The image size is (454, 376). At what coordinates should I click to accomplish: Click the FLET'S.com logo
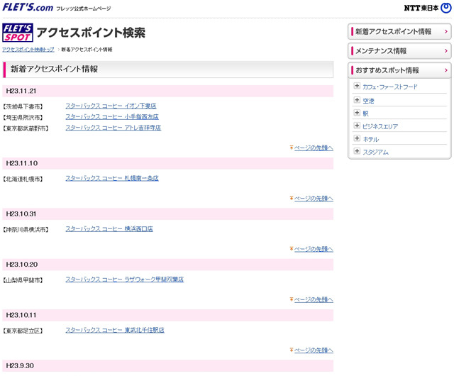pos(28,7)
